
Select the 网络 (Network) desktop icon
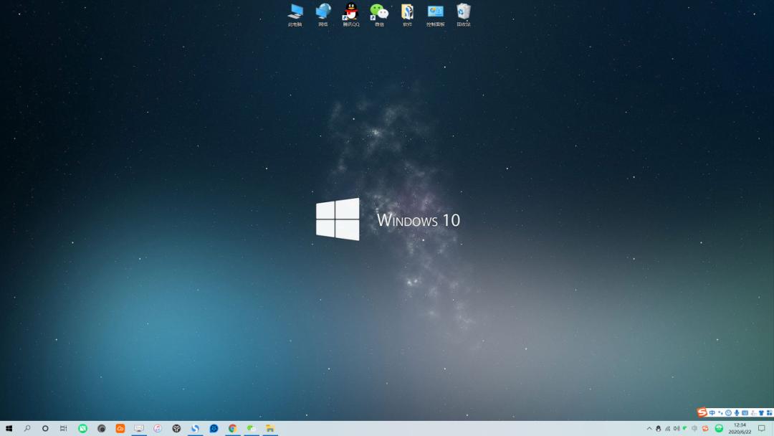323,12
